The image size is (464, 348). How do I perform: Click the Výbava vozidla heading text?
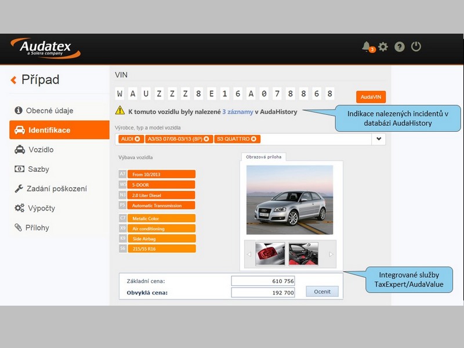pos(136,157)
